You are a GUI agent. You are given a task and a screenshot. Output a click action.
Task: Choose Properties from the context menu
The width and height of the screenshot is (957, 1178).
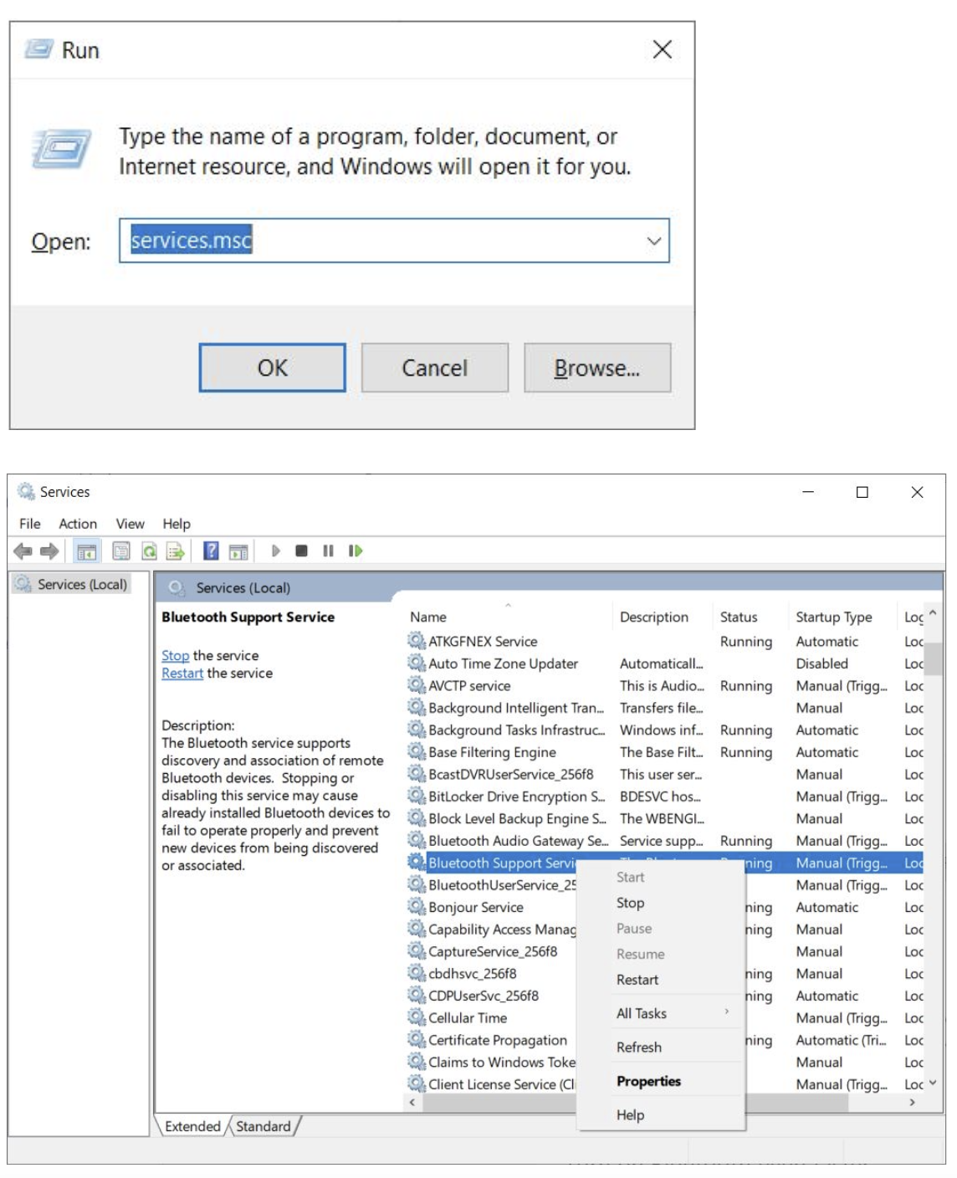click(x=661, y=1081)
